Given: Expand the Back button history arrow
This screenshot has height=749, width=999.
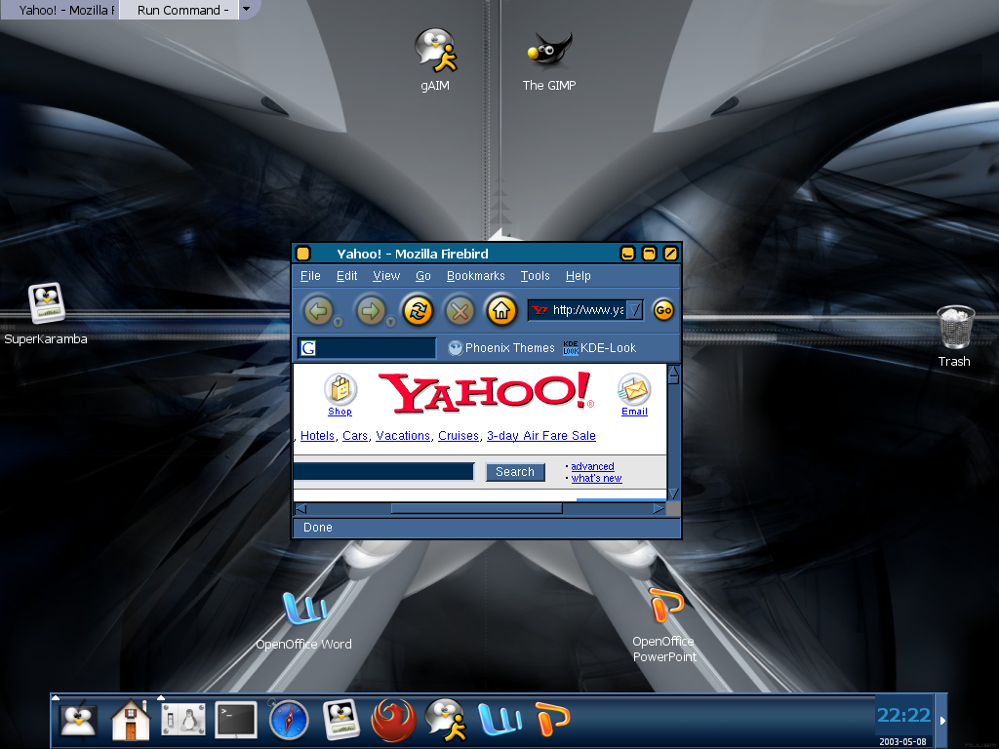Looking at the screenshot, I should click(x=339, y=322).
